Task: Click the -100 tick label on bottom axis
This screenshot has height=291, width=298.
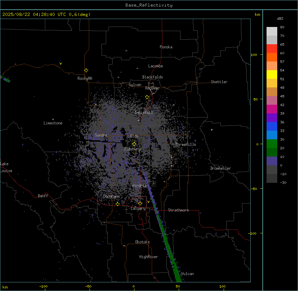Action: pyautogui.click(x=43, y=286)
